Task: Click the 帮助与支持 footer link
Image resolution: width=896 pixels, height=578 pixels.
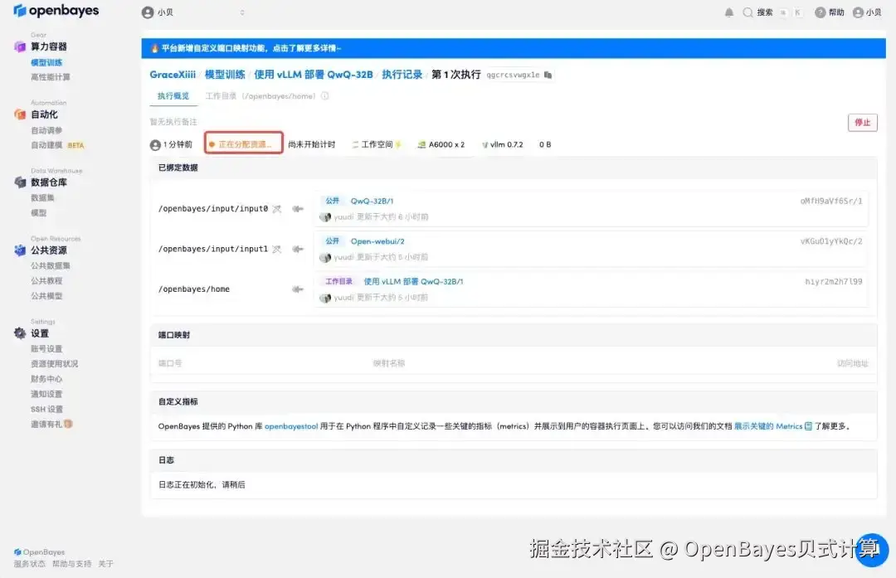Action: [x=72, y=564]
